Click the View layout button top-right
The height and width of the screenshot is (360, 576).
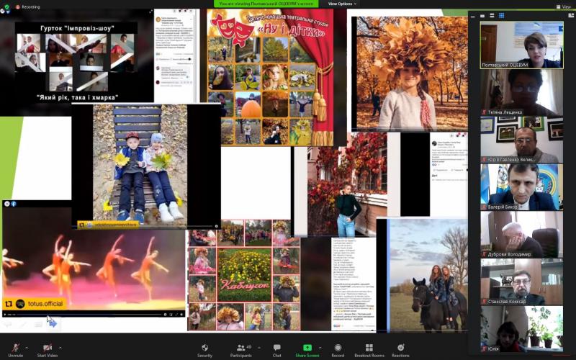tap(564, 6)
